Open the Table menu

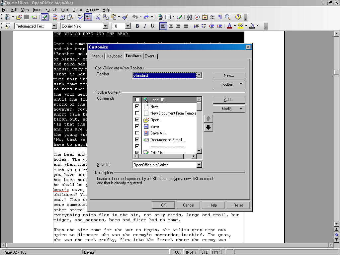point(65,10)
